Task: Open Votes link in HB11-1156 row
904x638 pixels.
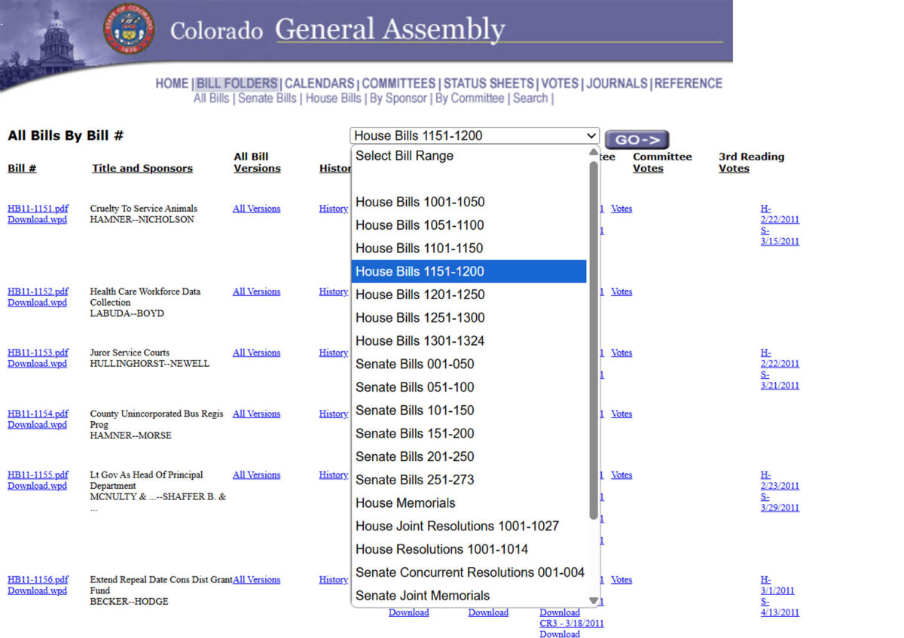Action: tap(621, 579)
